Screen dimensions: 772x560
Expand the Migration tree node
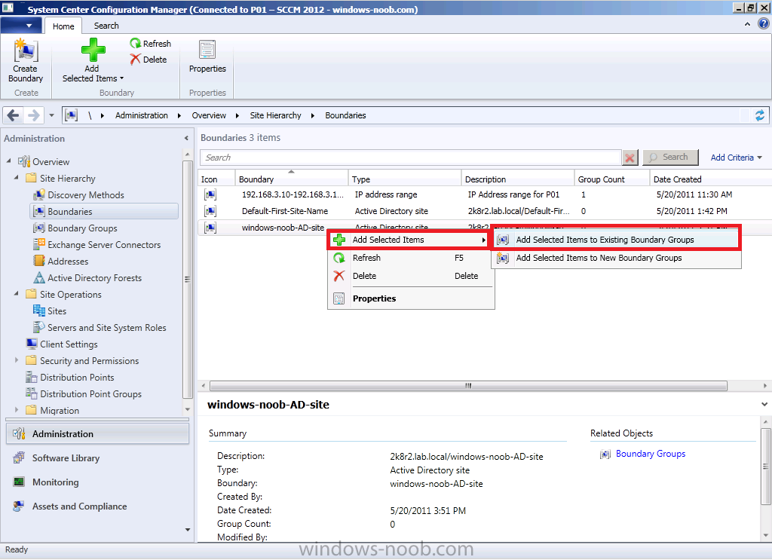coord(17,410)
